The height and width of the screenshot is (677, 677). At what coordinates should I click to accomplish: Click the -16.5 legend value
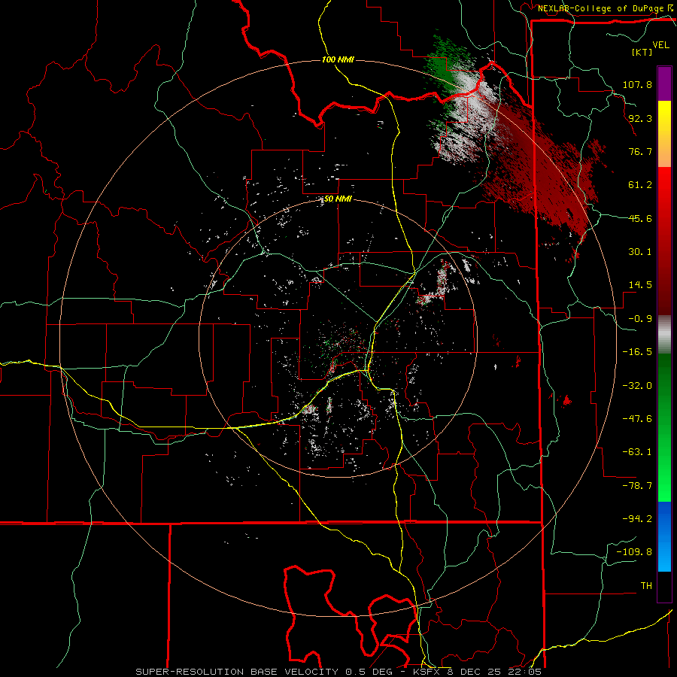(x=637, y=352)
